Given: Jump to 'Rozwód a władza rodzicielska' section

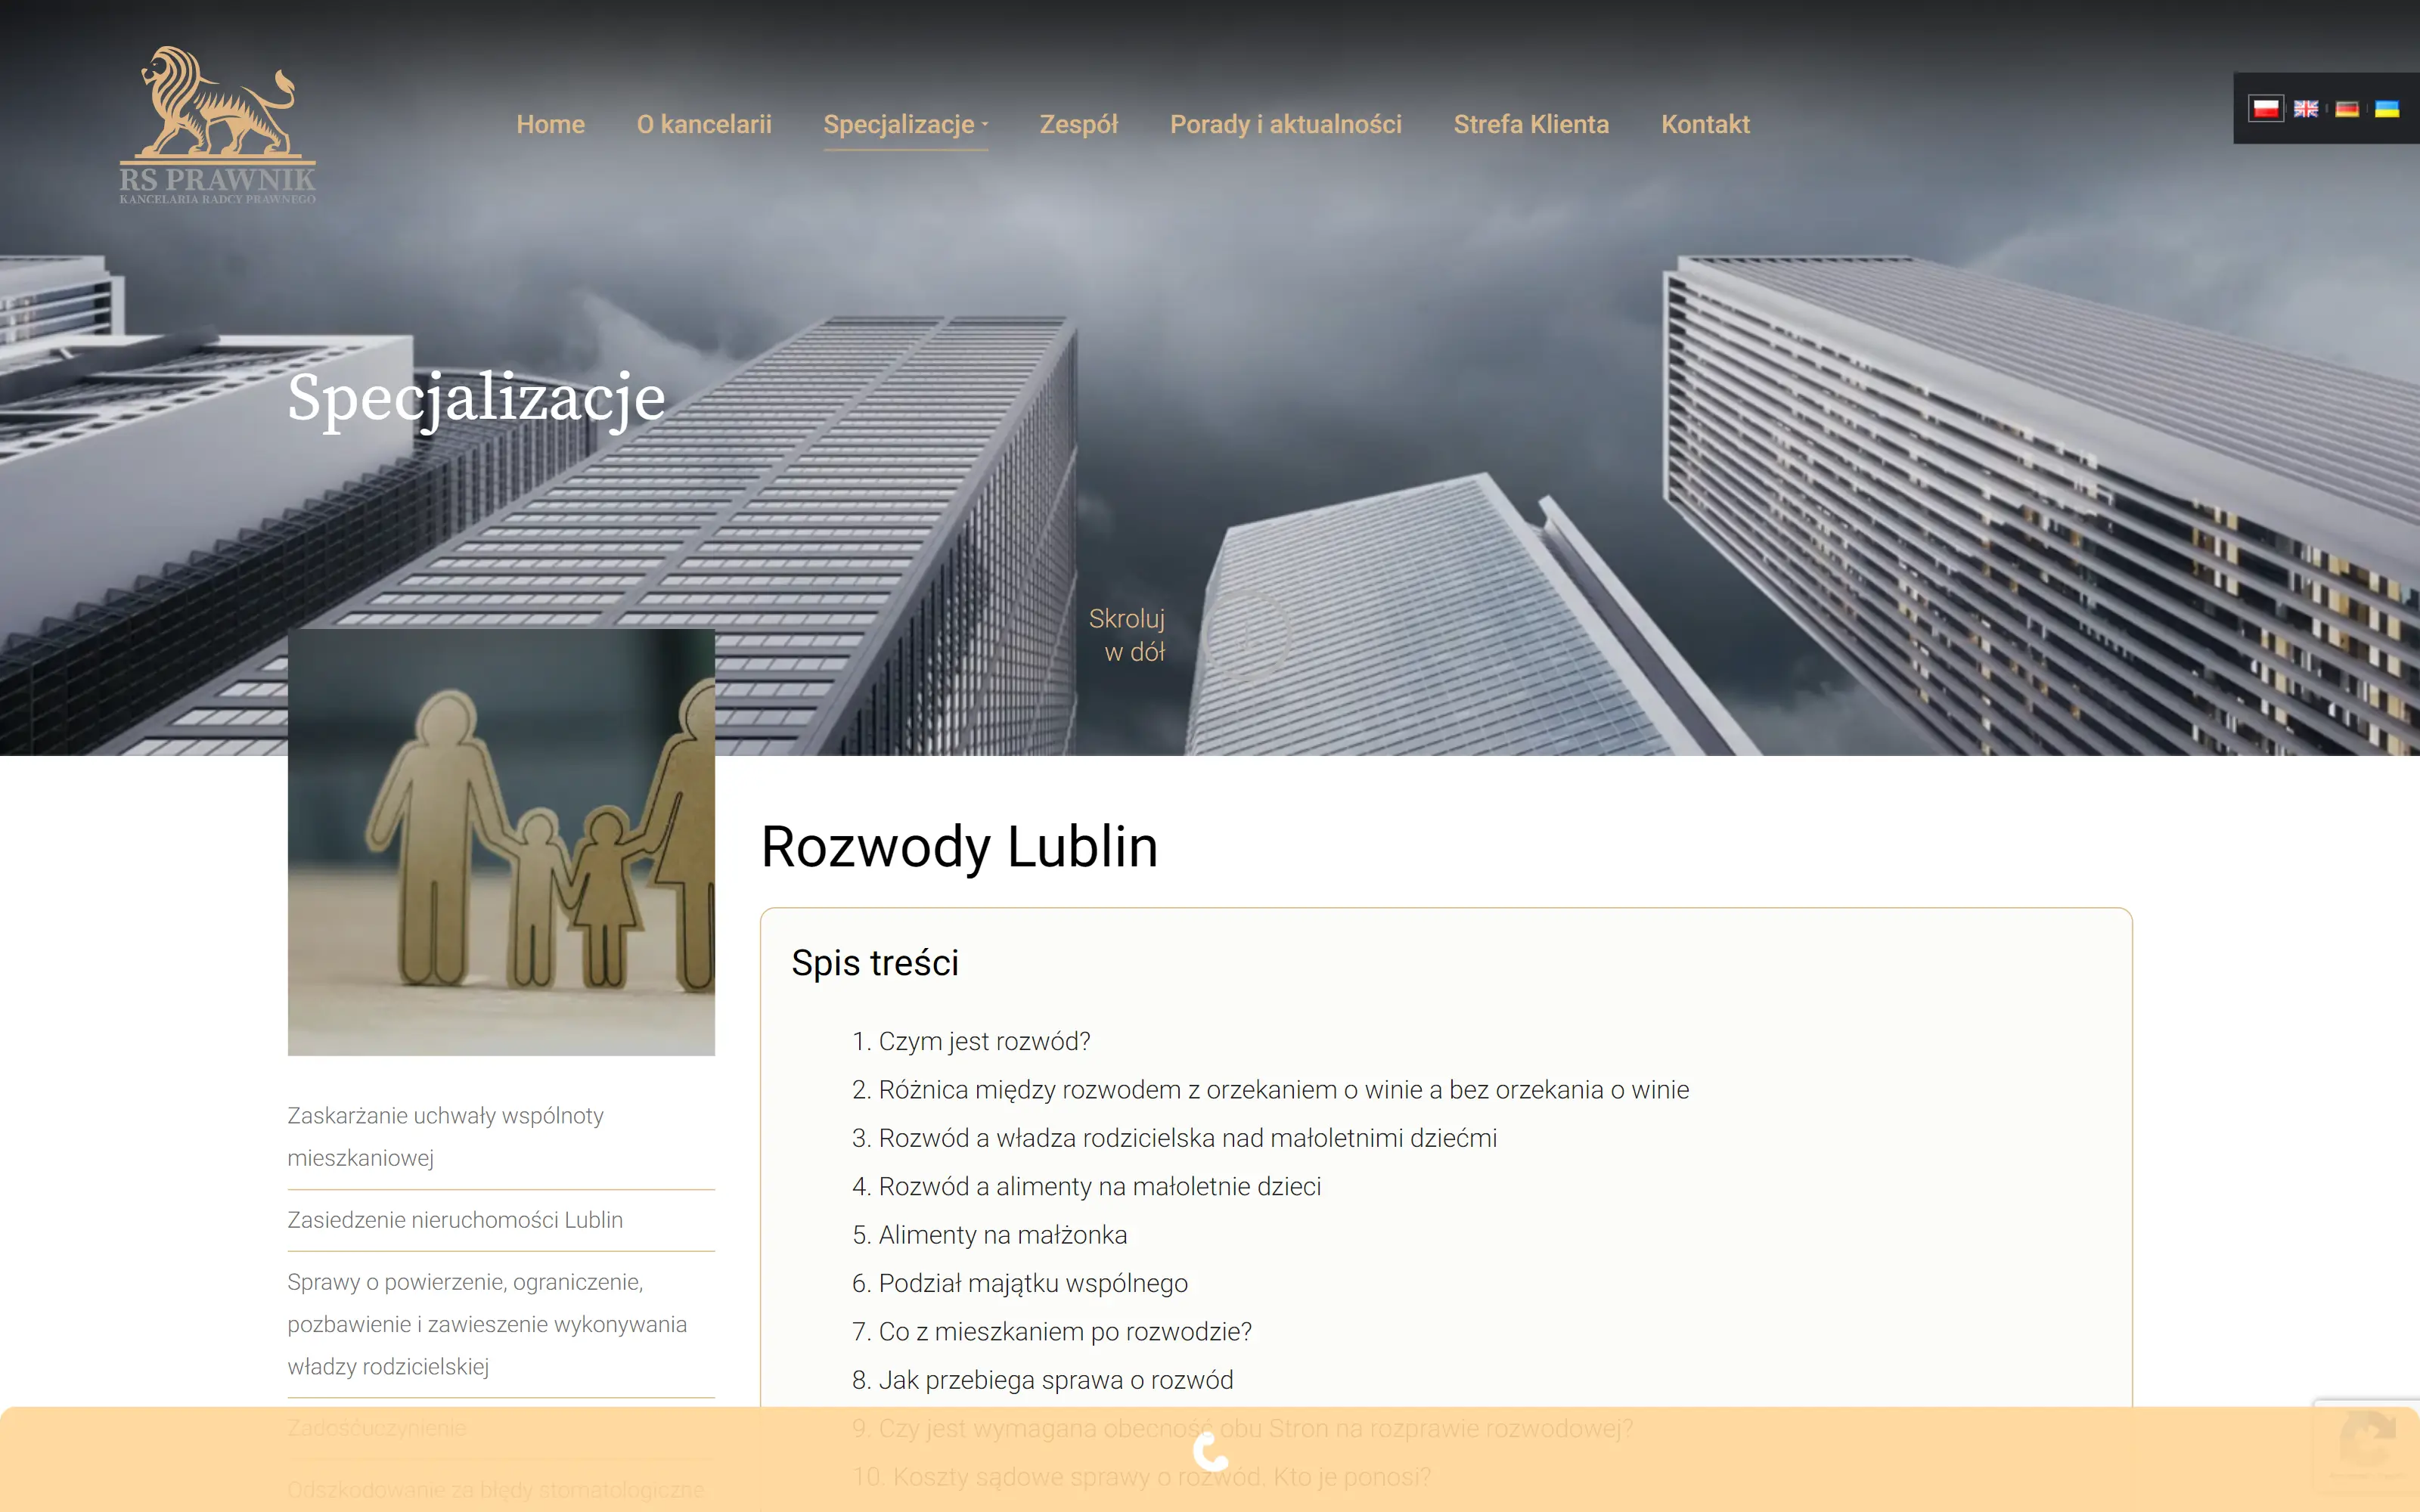Looking at the screenshot, I should click(x=1188, y=1138).
